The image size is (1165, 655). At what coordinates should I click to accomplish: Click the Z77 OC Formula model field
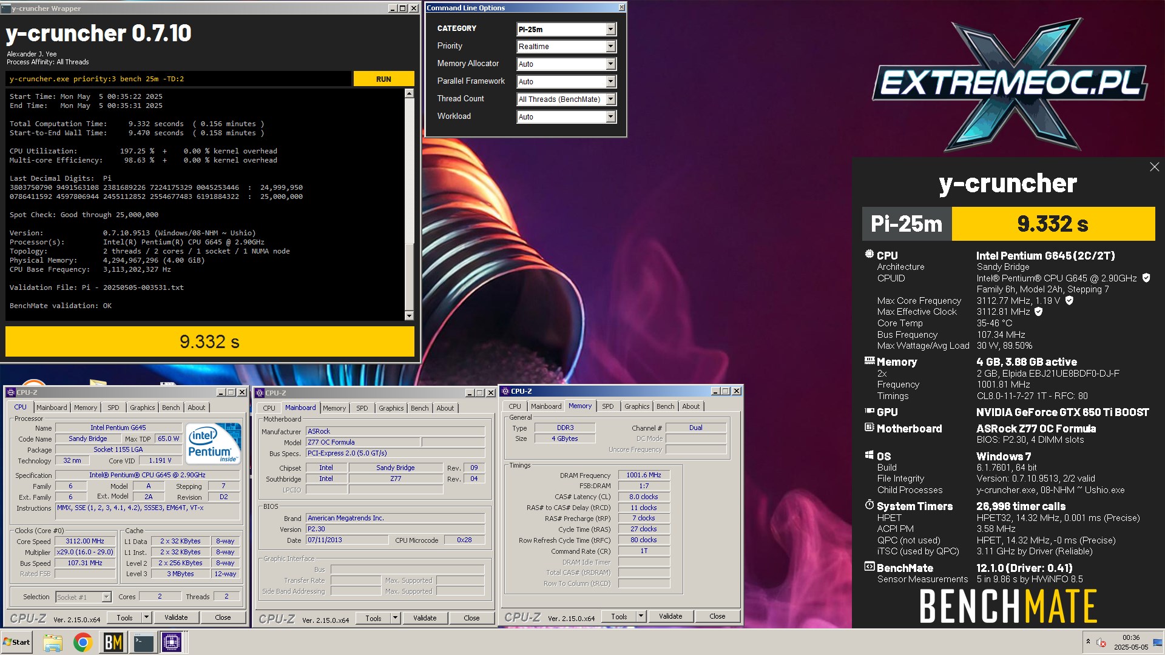tap(362, 442)
